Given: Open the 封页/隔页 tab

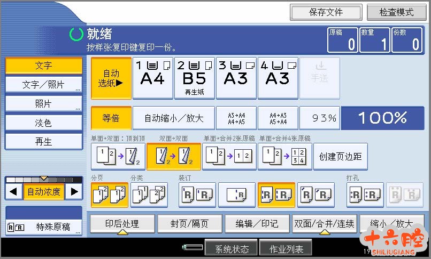Looking at the screenshot, I should [x=190, y=224].
